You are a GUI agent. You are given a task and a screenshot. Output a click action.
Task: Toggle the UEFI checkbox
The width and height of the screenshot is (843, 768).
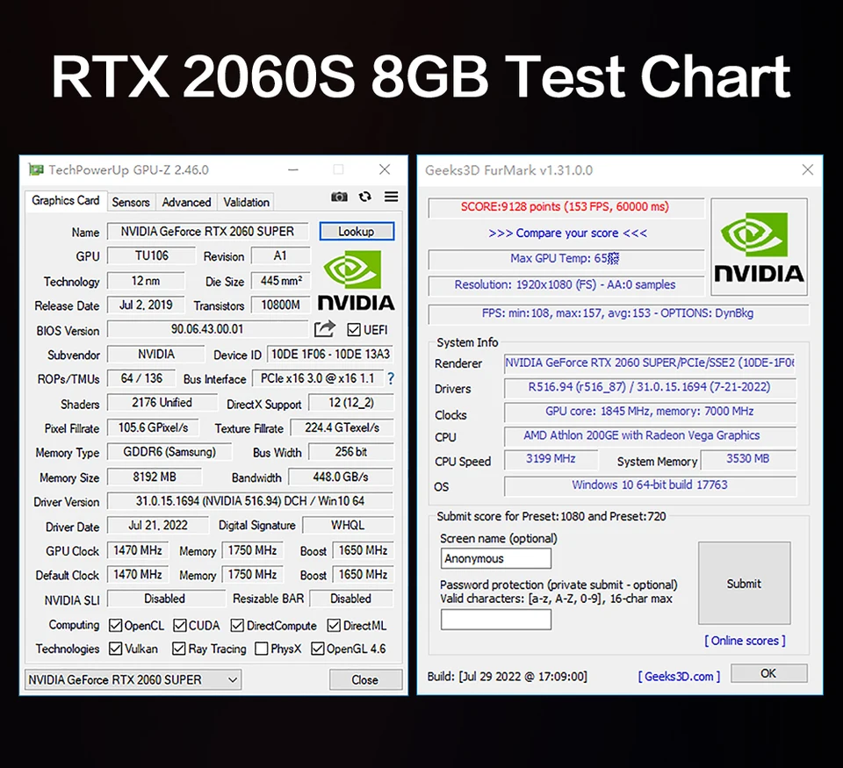[354, 329]
